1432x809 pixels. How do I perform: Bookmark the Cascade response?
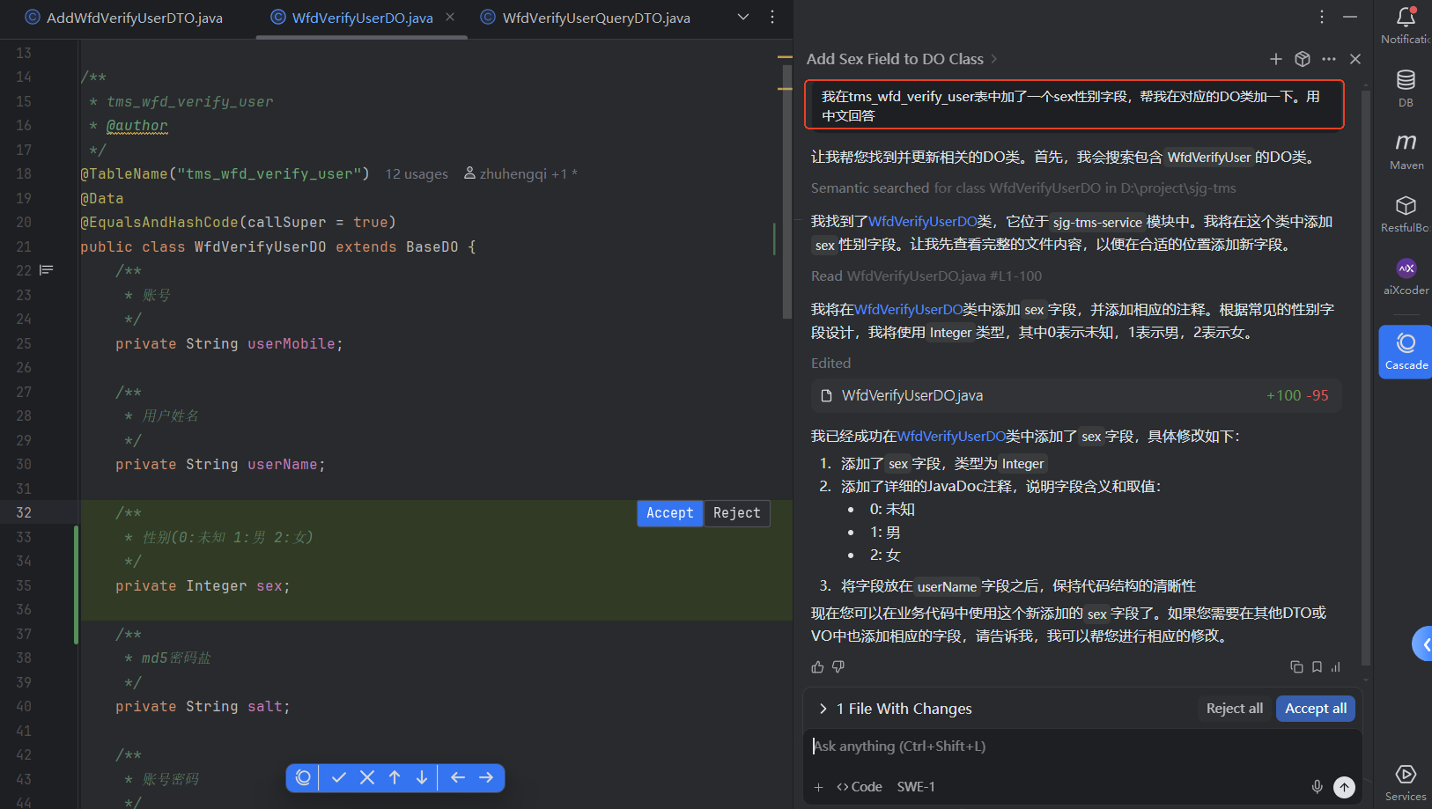(1317, 667)
